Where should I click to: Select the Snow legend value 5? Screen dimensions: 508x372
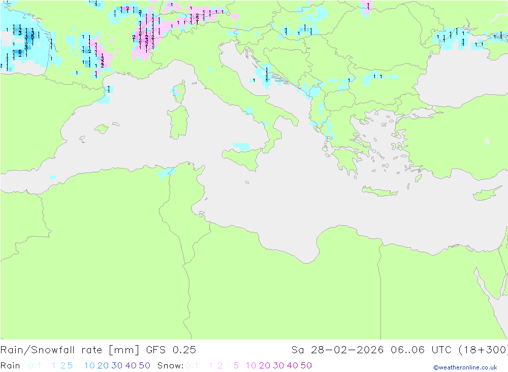(x=236, y=365)
